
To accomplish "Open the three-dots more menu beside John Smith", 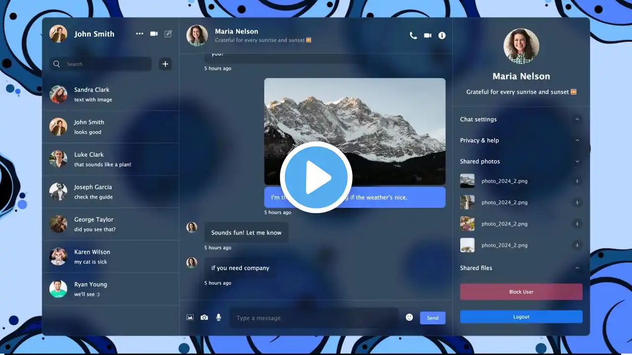I will (x=140, y=34).
